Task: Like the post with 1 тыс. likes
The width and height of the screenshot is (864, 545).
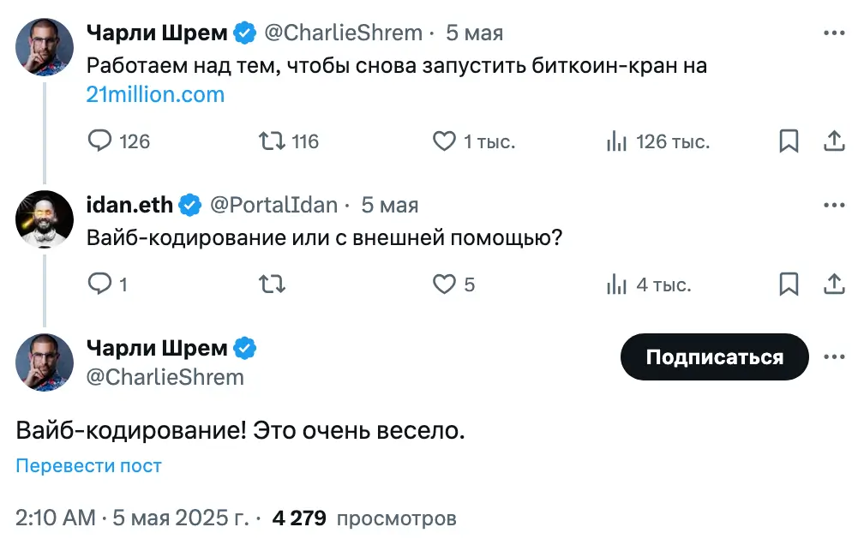Action: (x=444, y=141)
